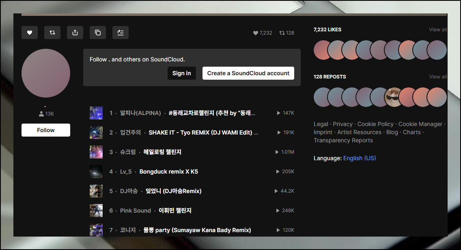Open the 136 followers count
461x250 pixels.
pyautogui.click(x=46, y=114)
